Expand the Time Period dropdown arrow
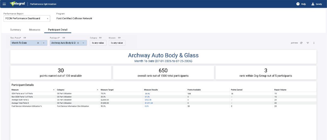Screen dimensions: 327x140 click(x=44, y=43)
